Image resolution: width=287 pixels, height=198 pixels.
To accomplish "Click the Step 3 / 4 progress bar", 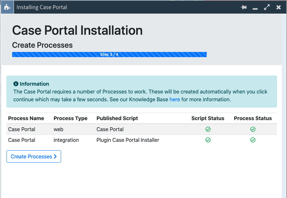I will [109, 55].
